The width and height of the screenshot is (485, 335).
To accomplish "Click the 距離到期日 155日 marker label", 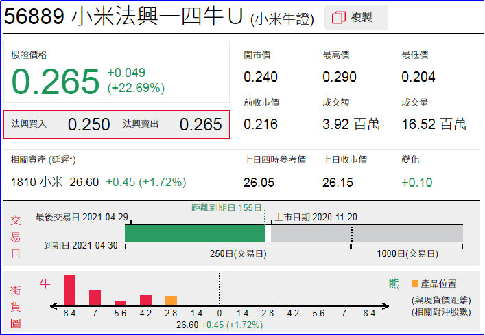I will pos(227,208).
